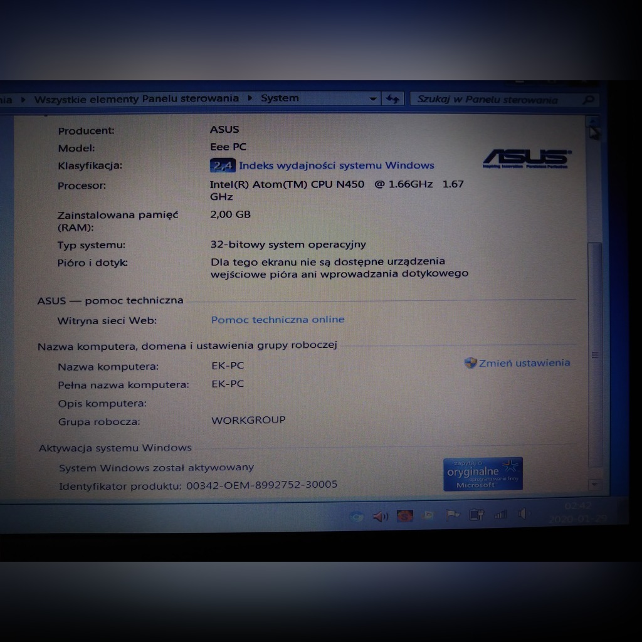Expand arrow before Wszystkie elementy Panelu sterowania
The image size is (642, 642).
point(23,100)
